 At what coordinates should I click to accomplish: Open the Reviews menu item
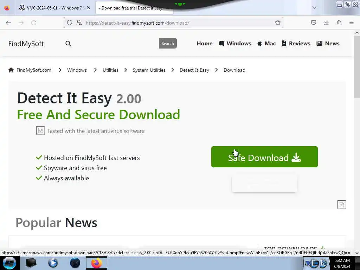click(296, 43)
